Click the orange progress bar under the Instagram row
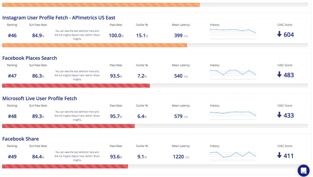 (x=95, y=45)
